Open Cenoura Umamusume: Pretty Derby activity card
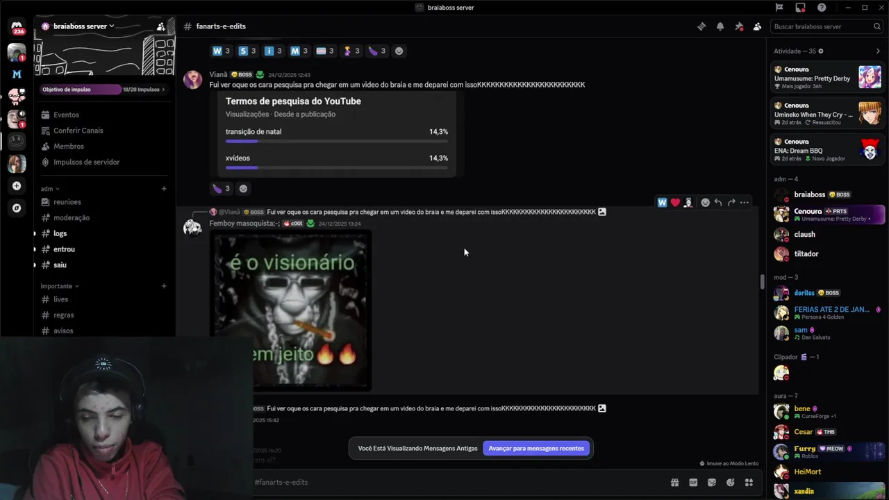 (x=827, y=77)
